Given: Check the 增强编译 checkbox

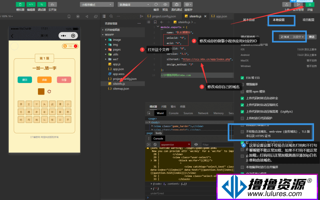Looking at the screenshot, I should tap(242, 85).
